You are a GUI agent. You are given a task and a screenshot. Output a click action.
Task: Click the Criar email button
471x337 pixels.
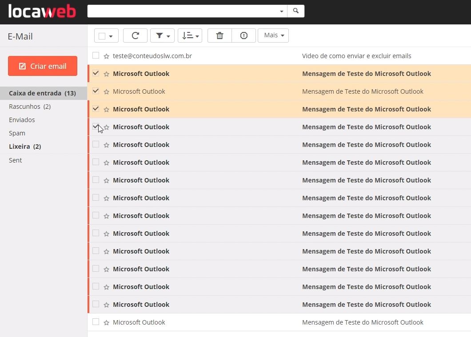43,66
